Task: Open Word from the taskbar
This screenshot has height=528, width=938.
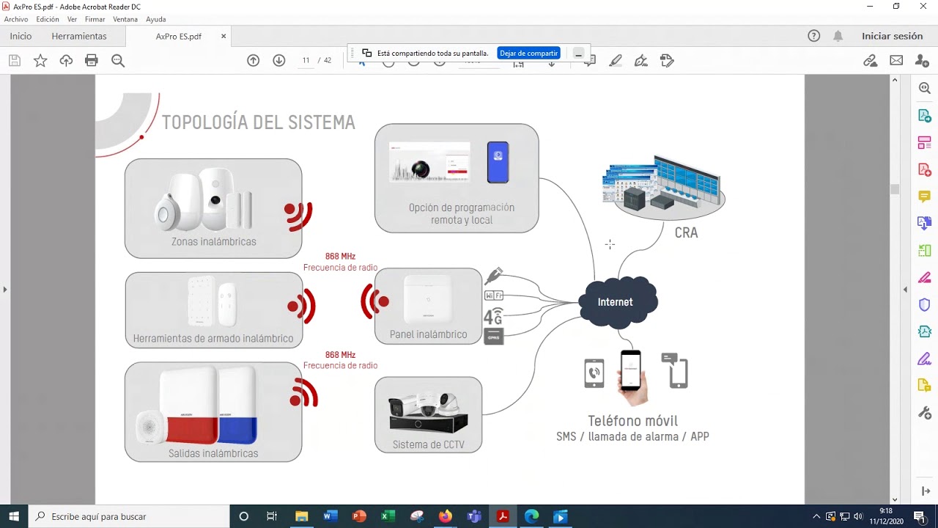Action: [x=330, y=516]
